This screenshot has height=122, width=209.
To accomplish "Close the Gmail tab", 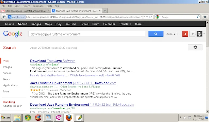I will (49, 11).
